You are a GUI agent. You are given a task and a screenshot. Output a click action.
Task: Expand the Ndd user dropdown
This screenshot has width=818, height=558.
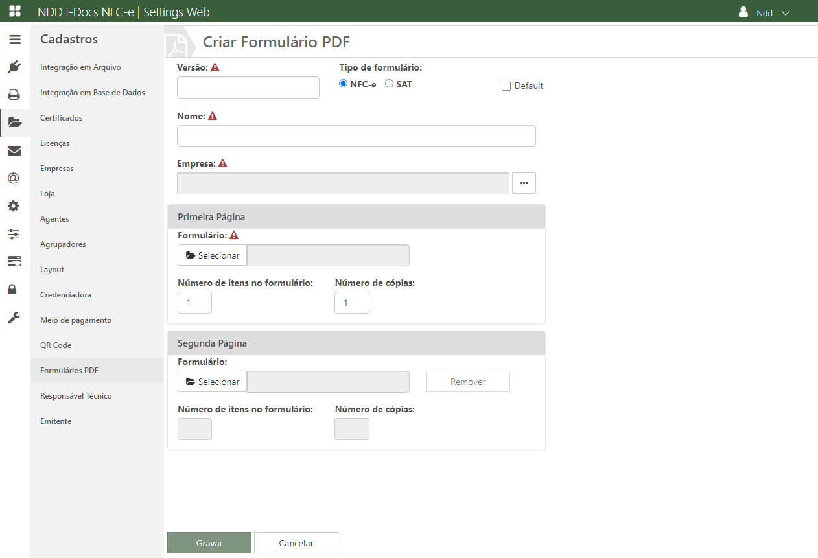pyautogui.click(x=765, y=13)
